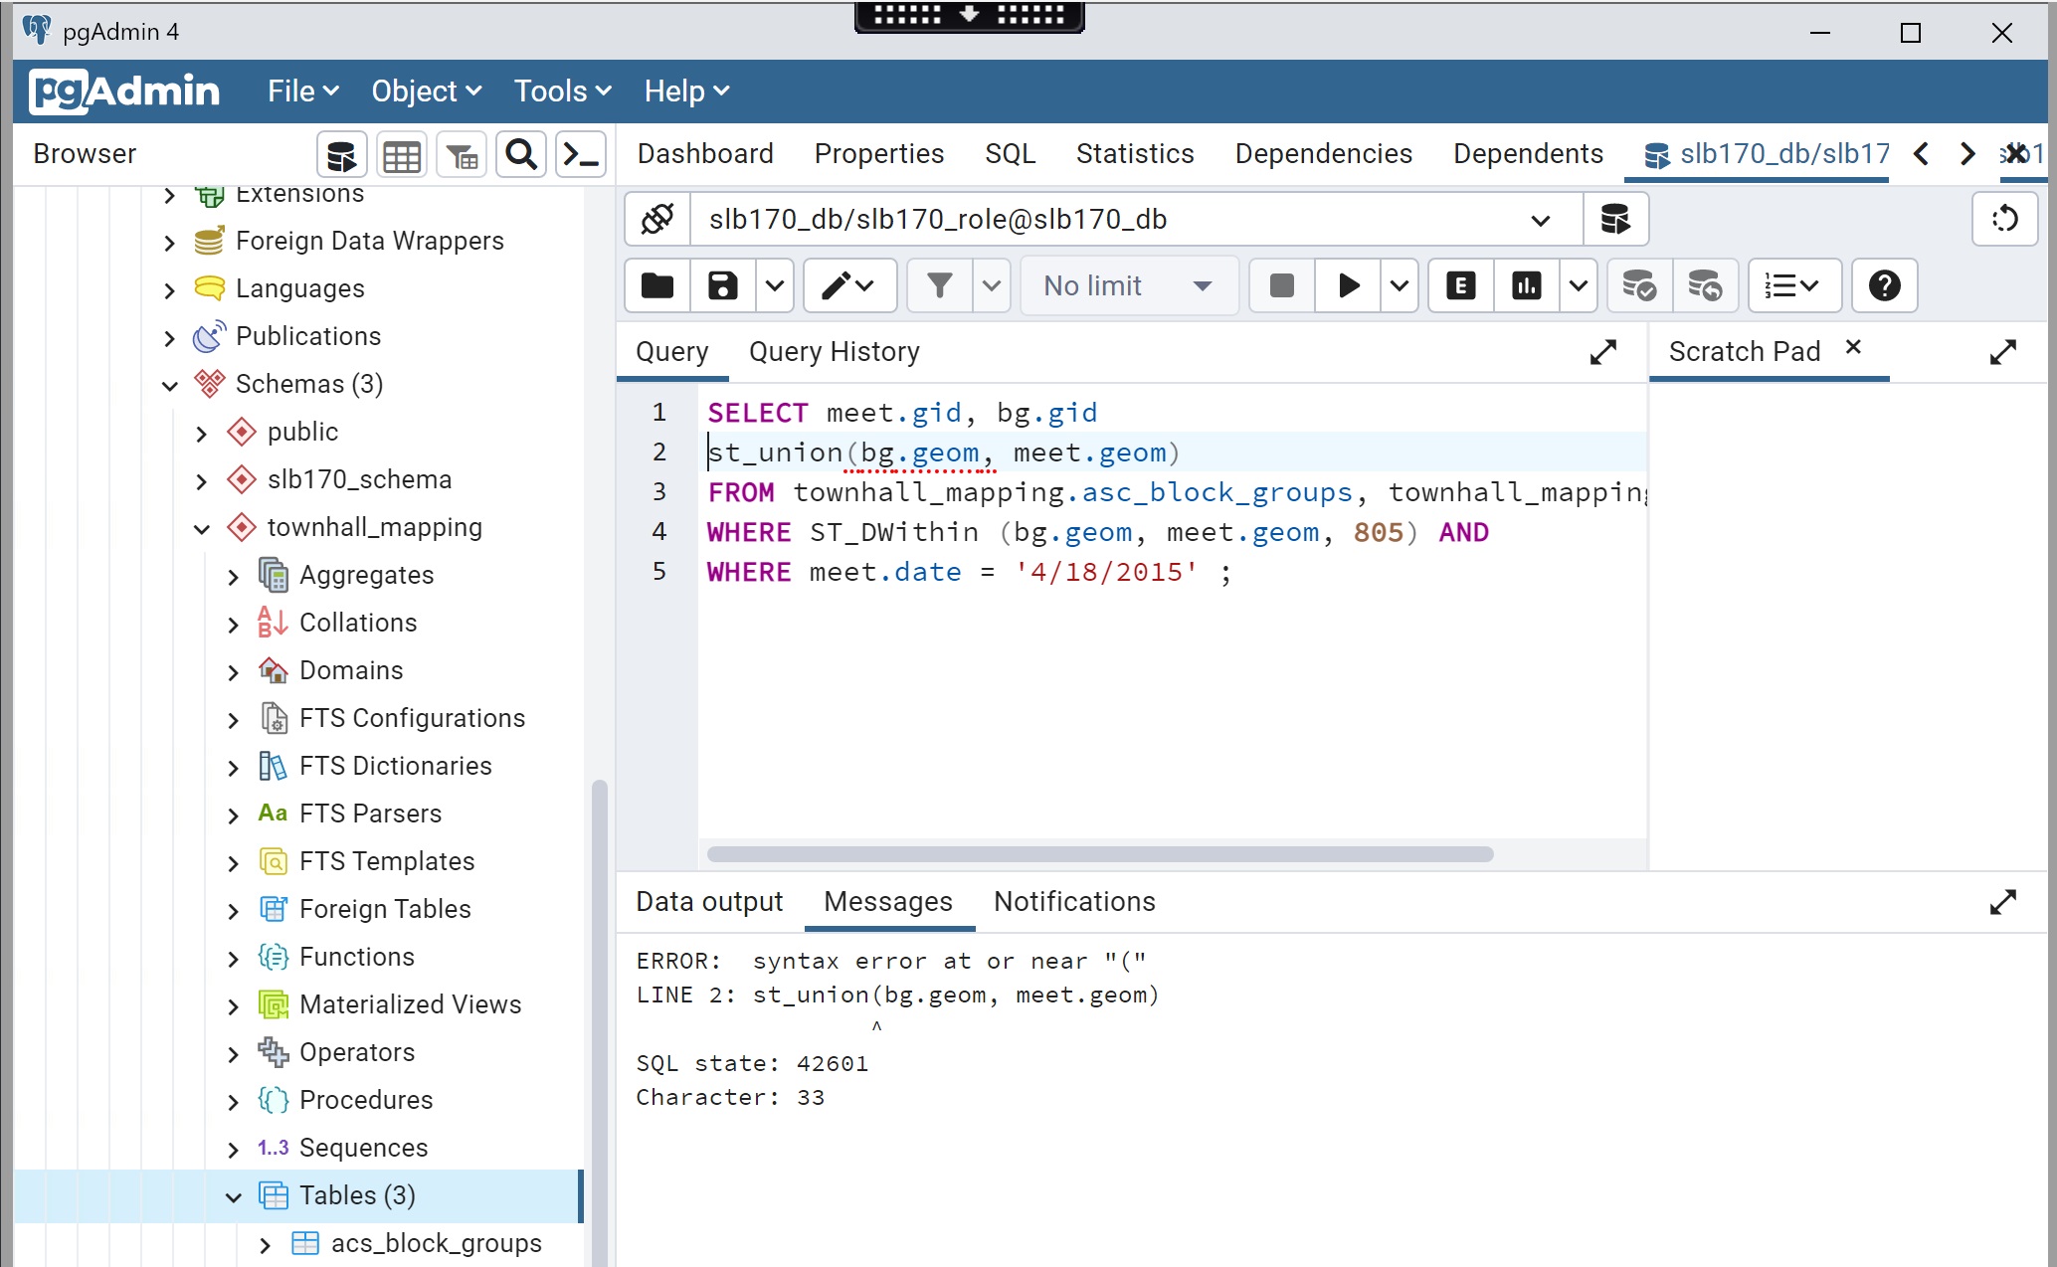Viewport: 2057px width, 1267px height.
Task: Click the Stop query button
Action: [x=1281, y=286]
